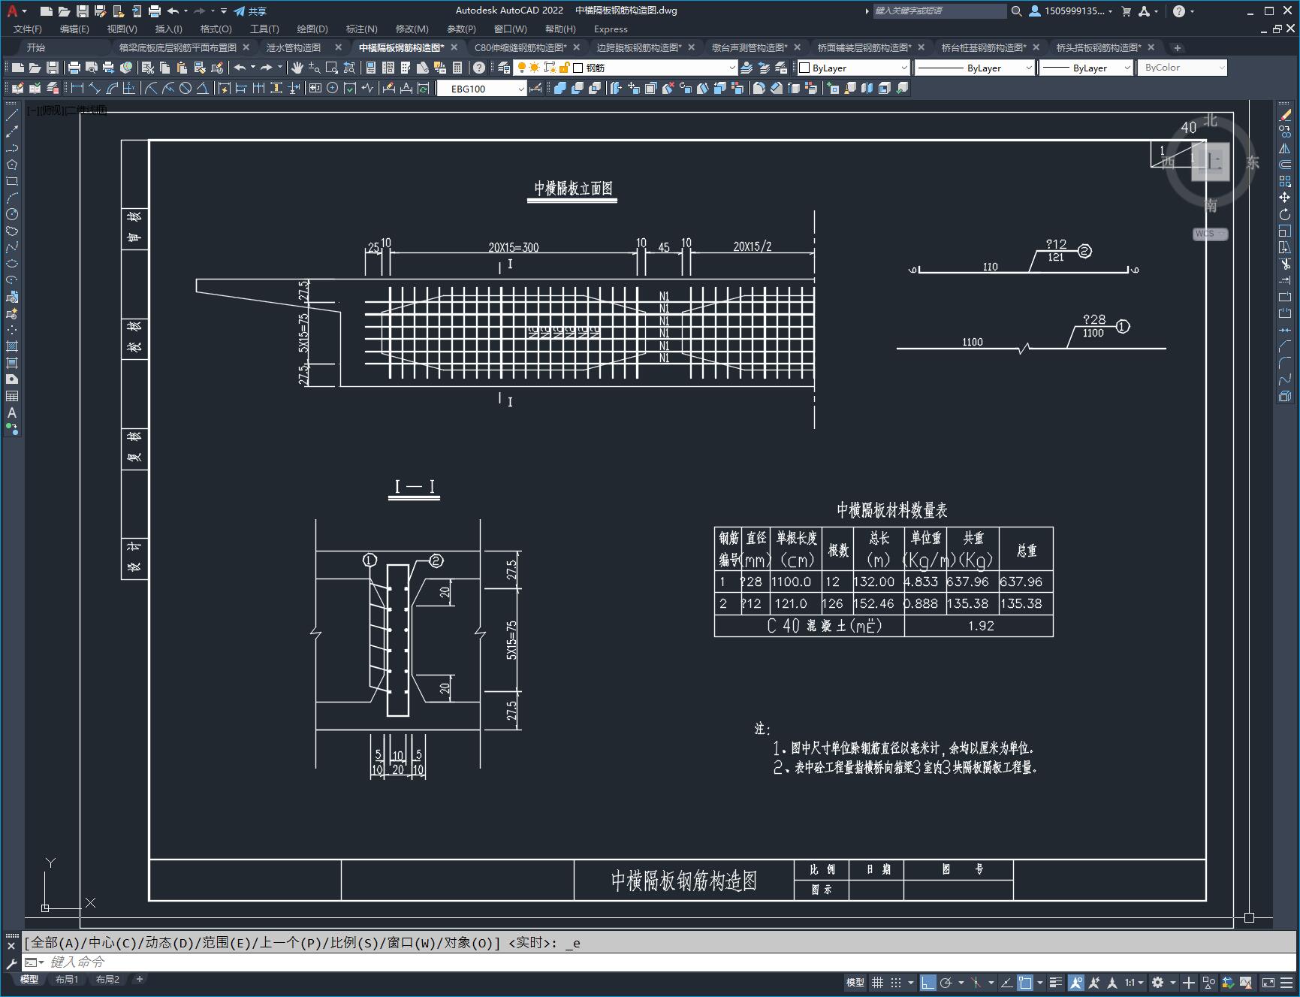Open the QuickCalc calculator icon
The image size is (1300, 997).
[457, 68]
